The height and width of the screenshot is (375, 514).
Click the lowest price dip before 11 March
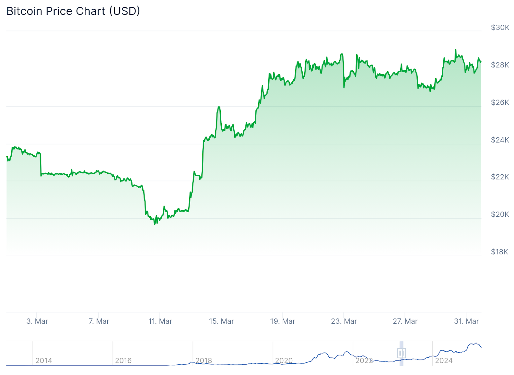tap(155, 224)
